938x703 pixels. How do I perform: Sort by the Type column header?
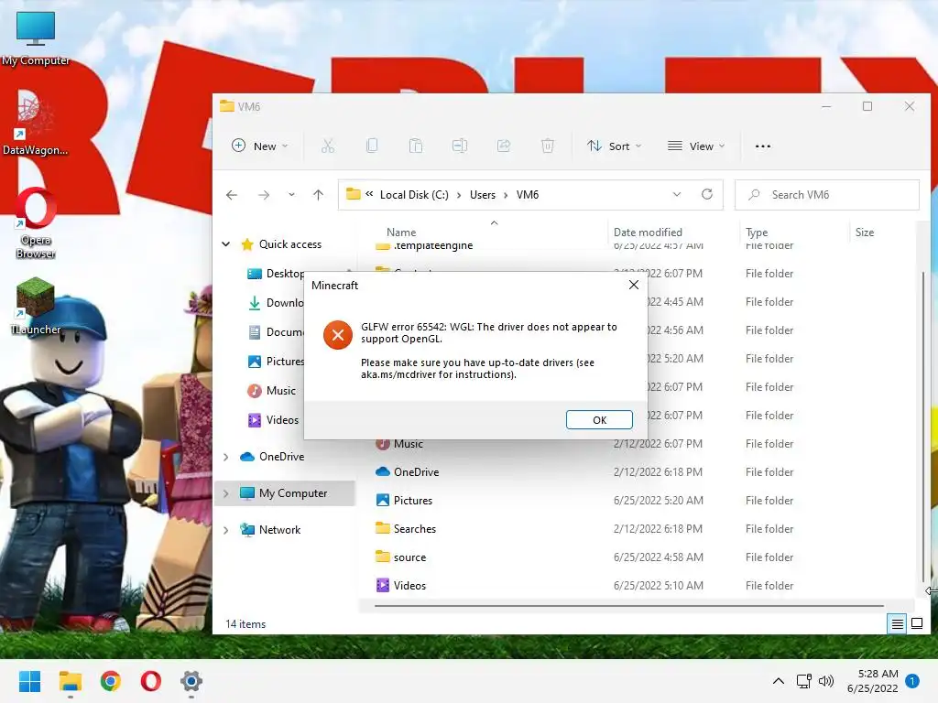click(757, 232)
